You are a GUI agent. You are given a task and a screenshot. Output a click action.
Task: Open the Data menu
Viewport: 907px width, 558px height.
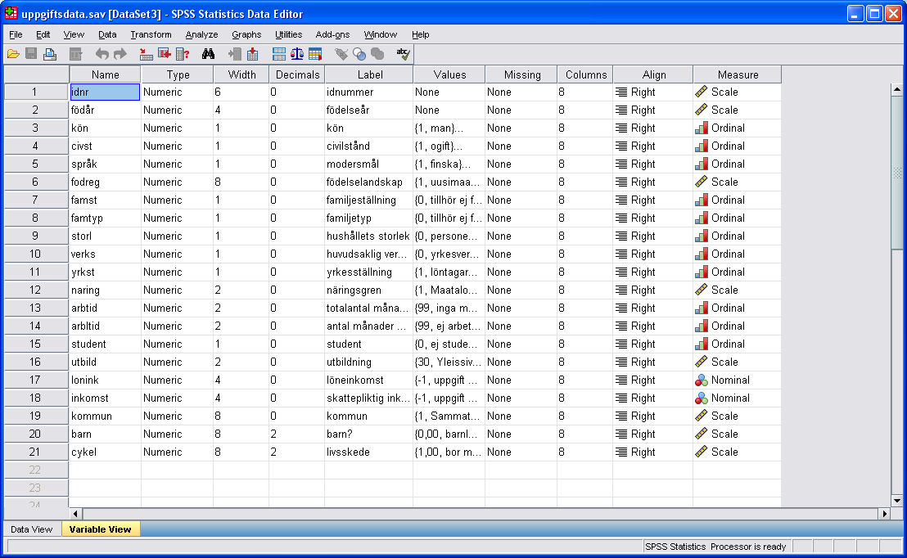tap(107, 34)
